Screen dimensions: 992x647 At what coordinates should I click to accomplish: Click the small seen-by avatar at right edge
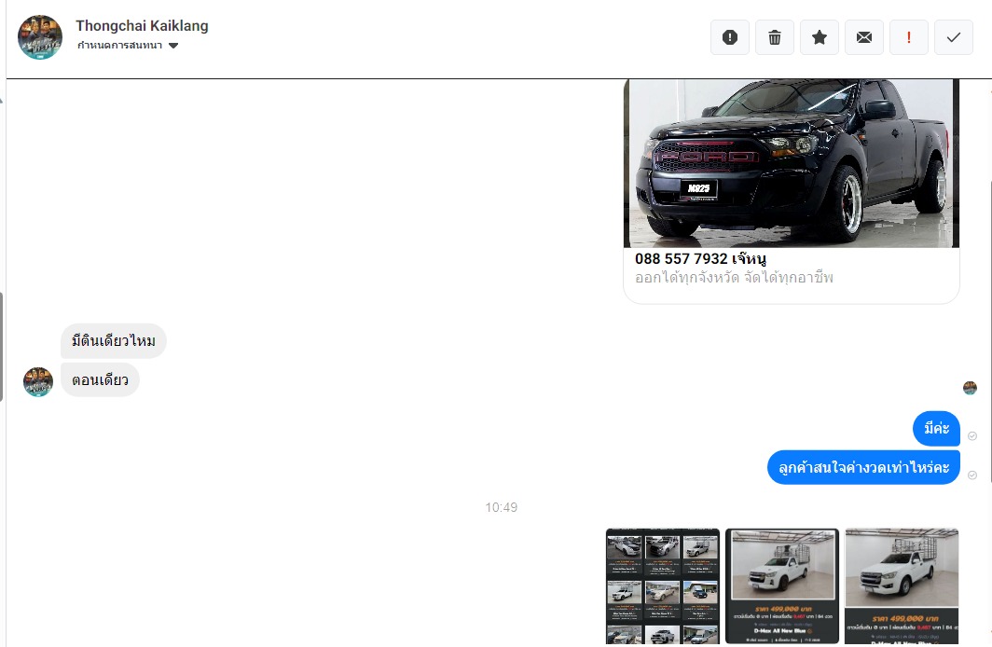coord(970,388)
